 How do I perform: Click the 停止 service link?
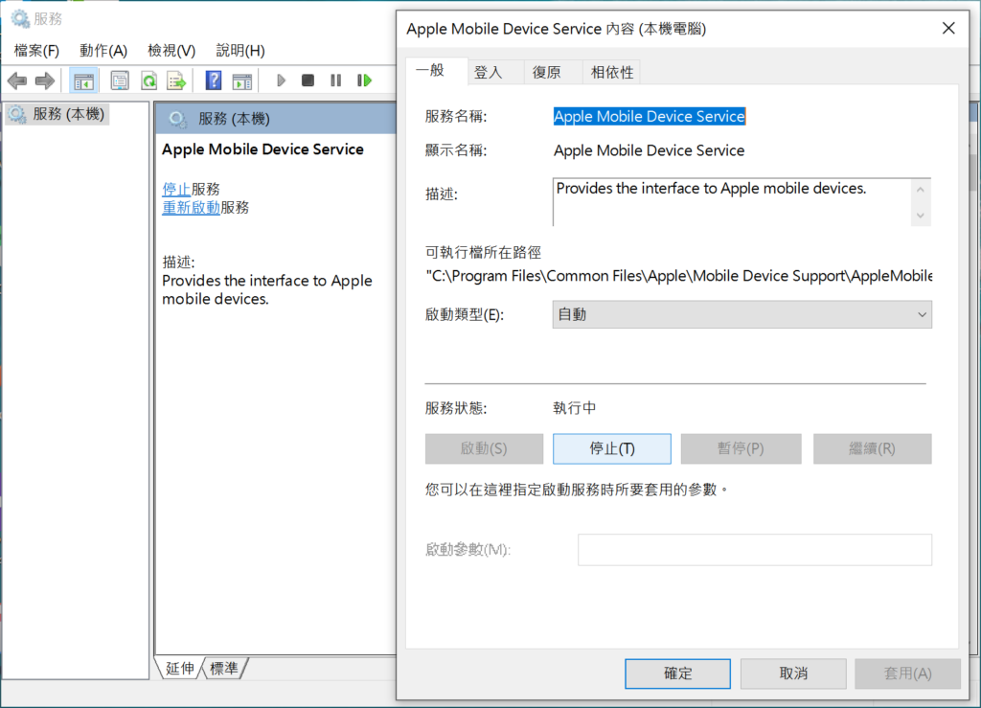[176, 189]
